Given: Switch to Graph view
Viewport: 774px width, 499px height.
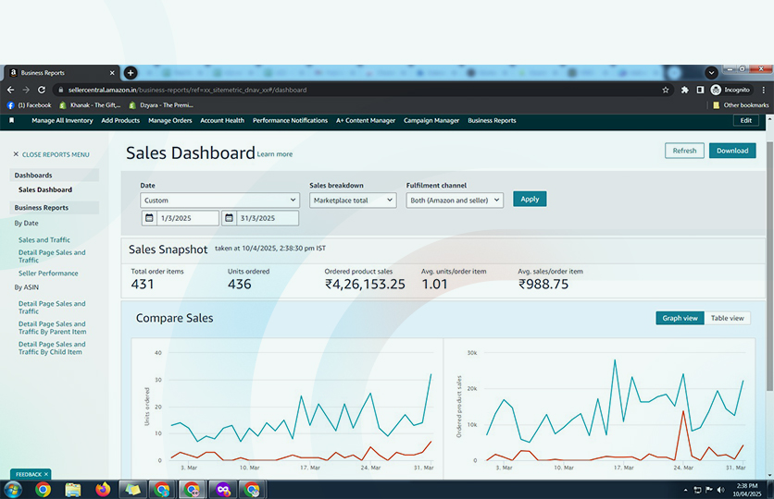Looking at the screenshot, I should 680,318.
